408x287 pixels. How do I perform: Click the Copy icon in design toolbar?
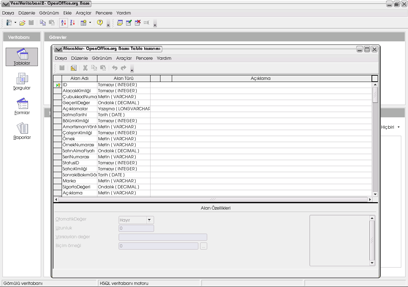tap(94, 68)
